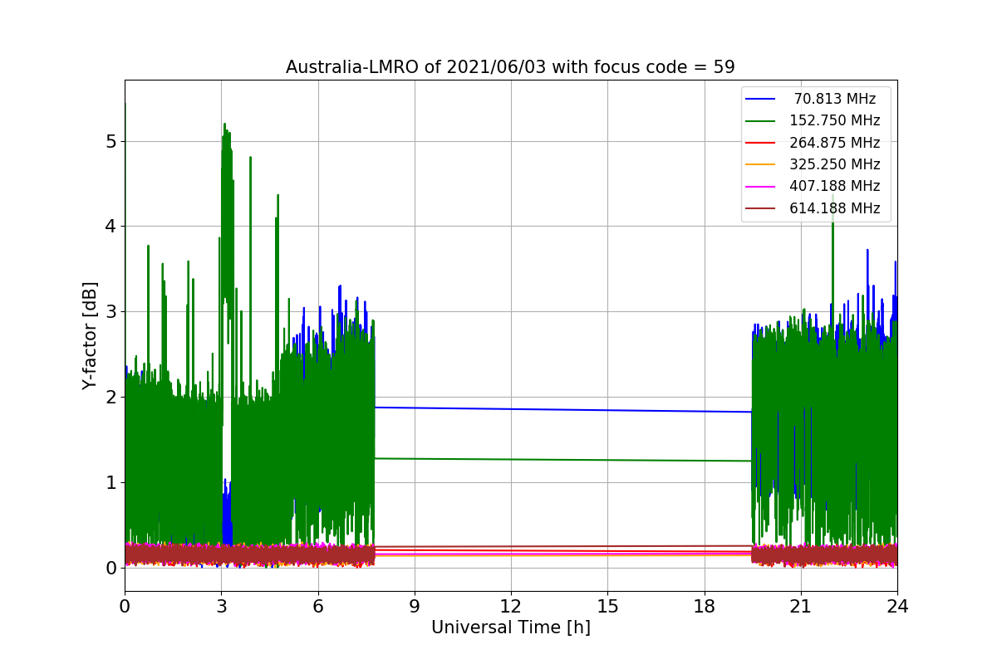The image size is (997, 664).
Task: Click the plot title mentioning Australia-LMRO
Action: (510, 67)
